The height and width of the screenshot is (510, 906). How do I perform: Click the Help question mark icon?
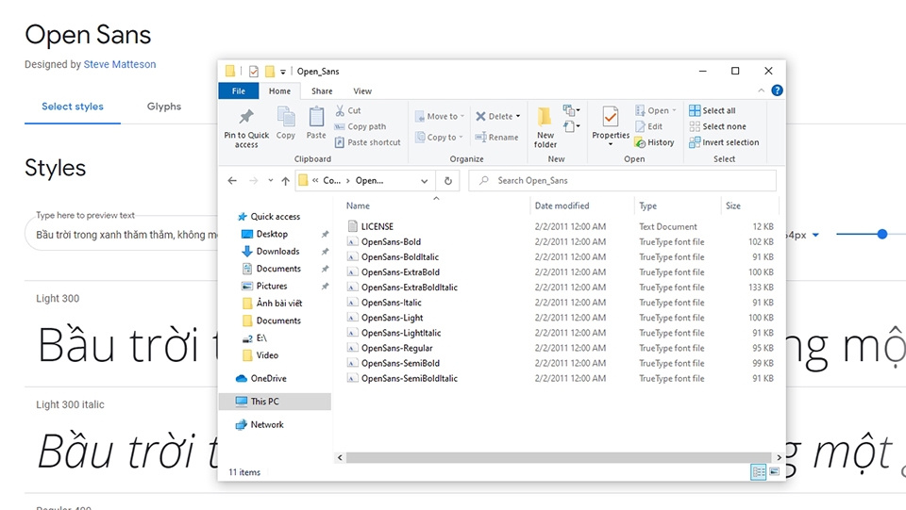pos(777,90)
